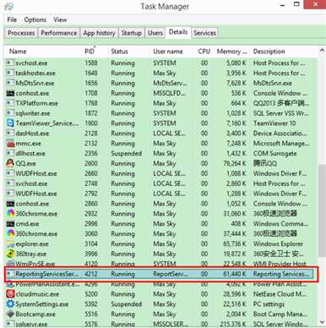Click the TeamViewer_Service process icon
The image size is (326, 328).
point(10,123)
